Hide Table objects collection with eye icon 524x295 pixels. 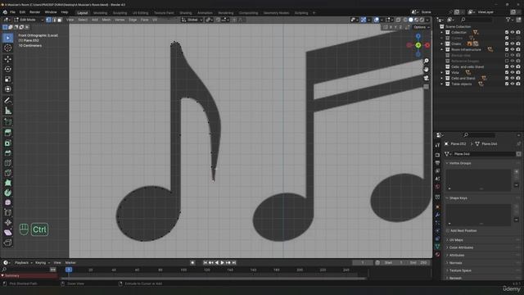513,84
